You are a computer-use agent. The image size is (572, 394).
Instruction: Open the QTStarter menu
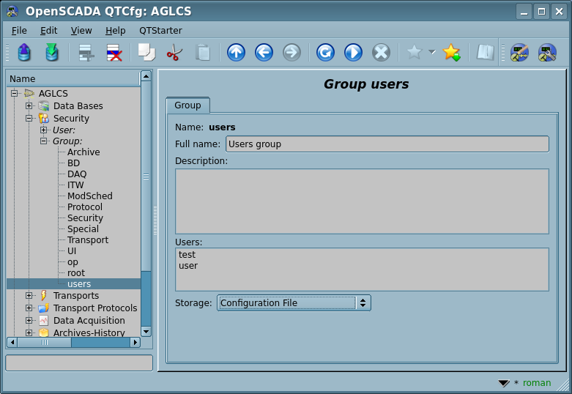tap(160, 31)
